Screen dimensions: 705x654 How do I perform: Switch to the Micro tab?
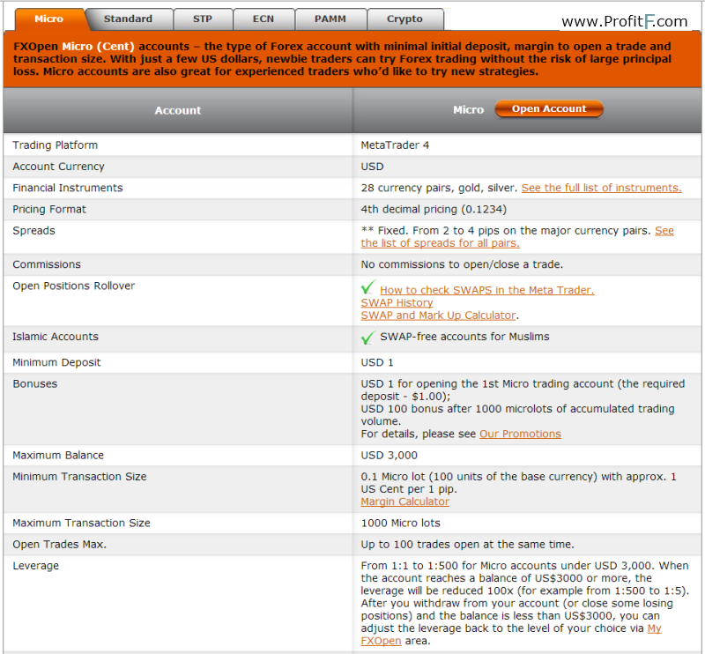click(x=49, y=19)
